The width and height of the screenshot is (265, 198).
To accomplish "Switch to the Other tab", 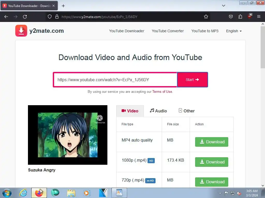I will point(187,111).
